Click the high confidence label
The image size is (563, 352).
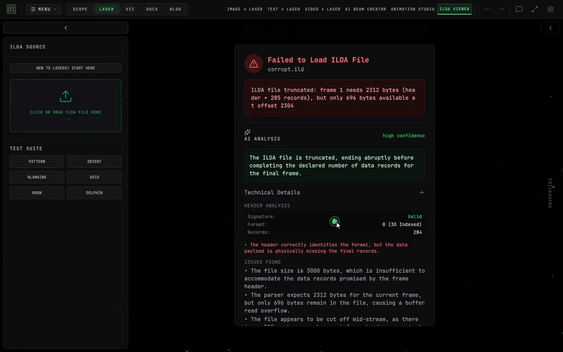404,136
